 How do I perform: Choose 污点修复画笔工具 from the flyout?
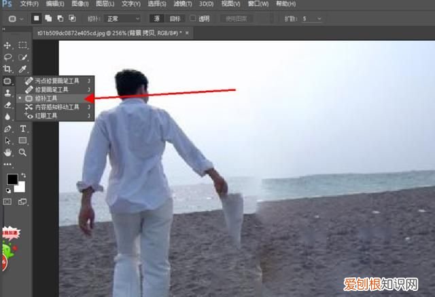click(x=55, y=81)
